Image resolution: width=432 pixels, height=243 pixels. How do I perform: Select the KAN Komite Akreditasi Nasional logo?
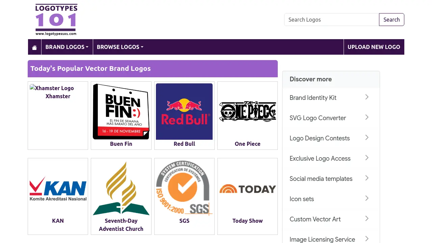coord(58,188)
